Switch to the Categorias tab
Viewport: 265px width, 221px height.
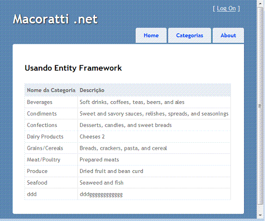[x=189, y=35]
